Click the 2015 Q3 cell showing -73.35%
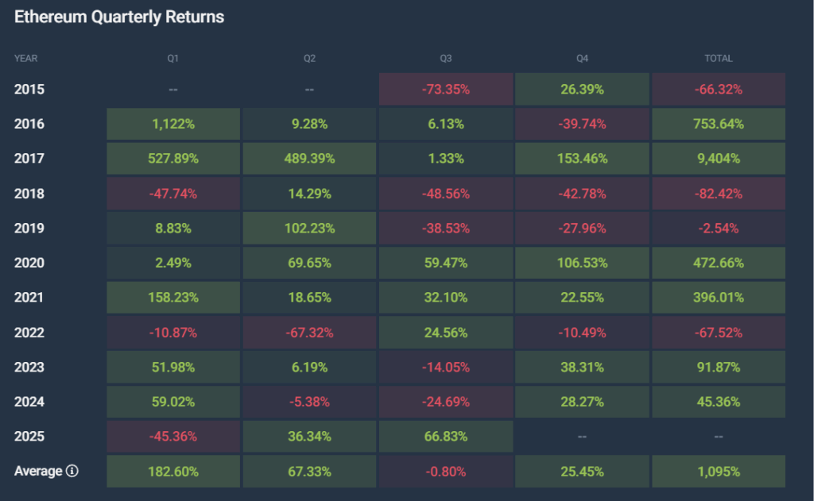The height and width of the screenshot is (501, 814). 446,89
